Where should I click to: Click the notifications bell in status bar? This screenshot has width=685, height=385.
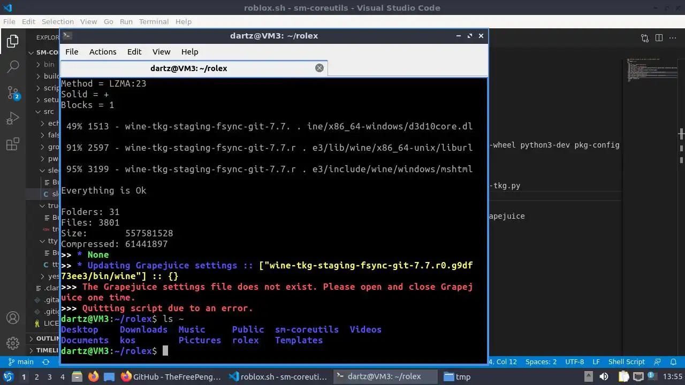tap(673, 362)
